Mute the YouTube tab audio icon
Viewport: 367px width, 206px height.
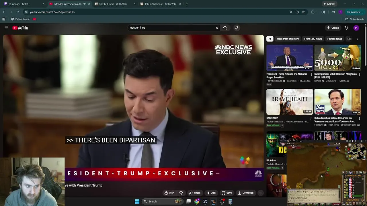click(x=84, y=4)
